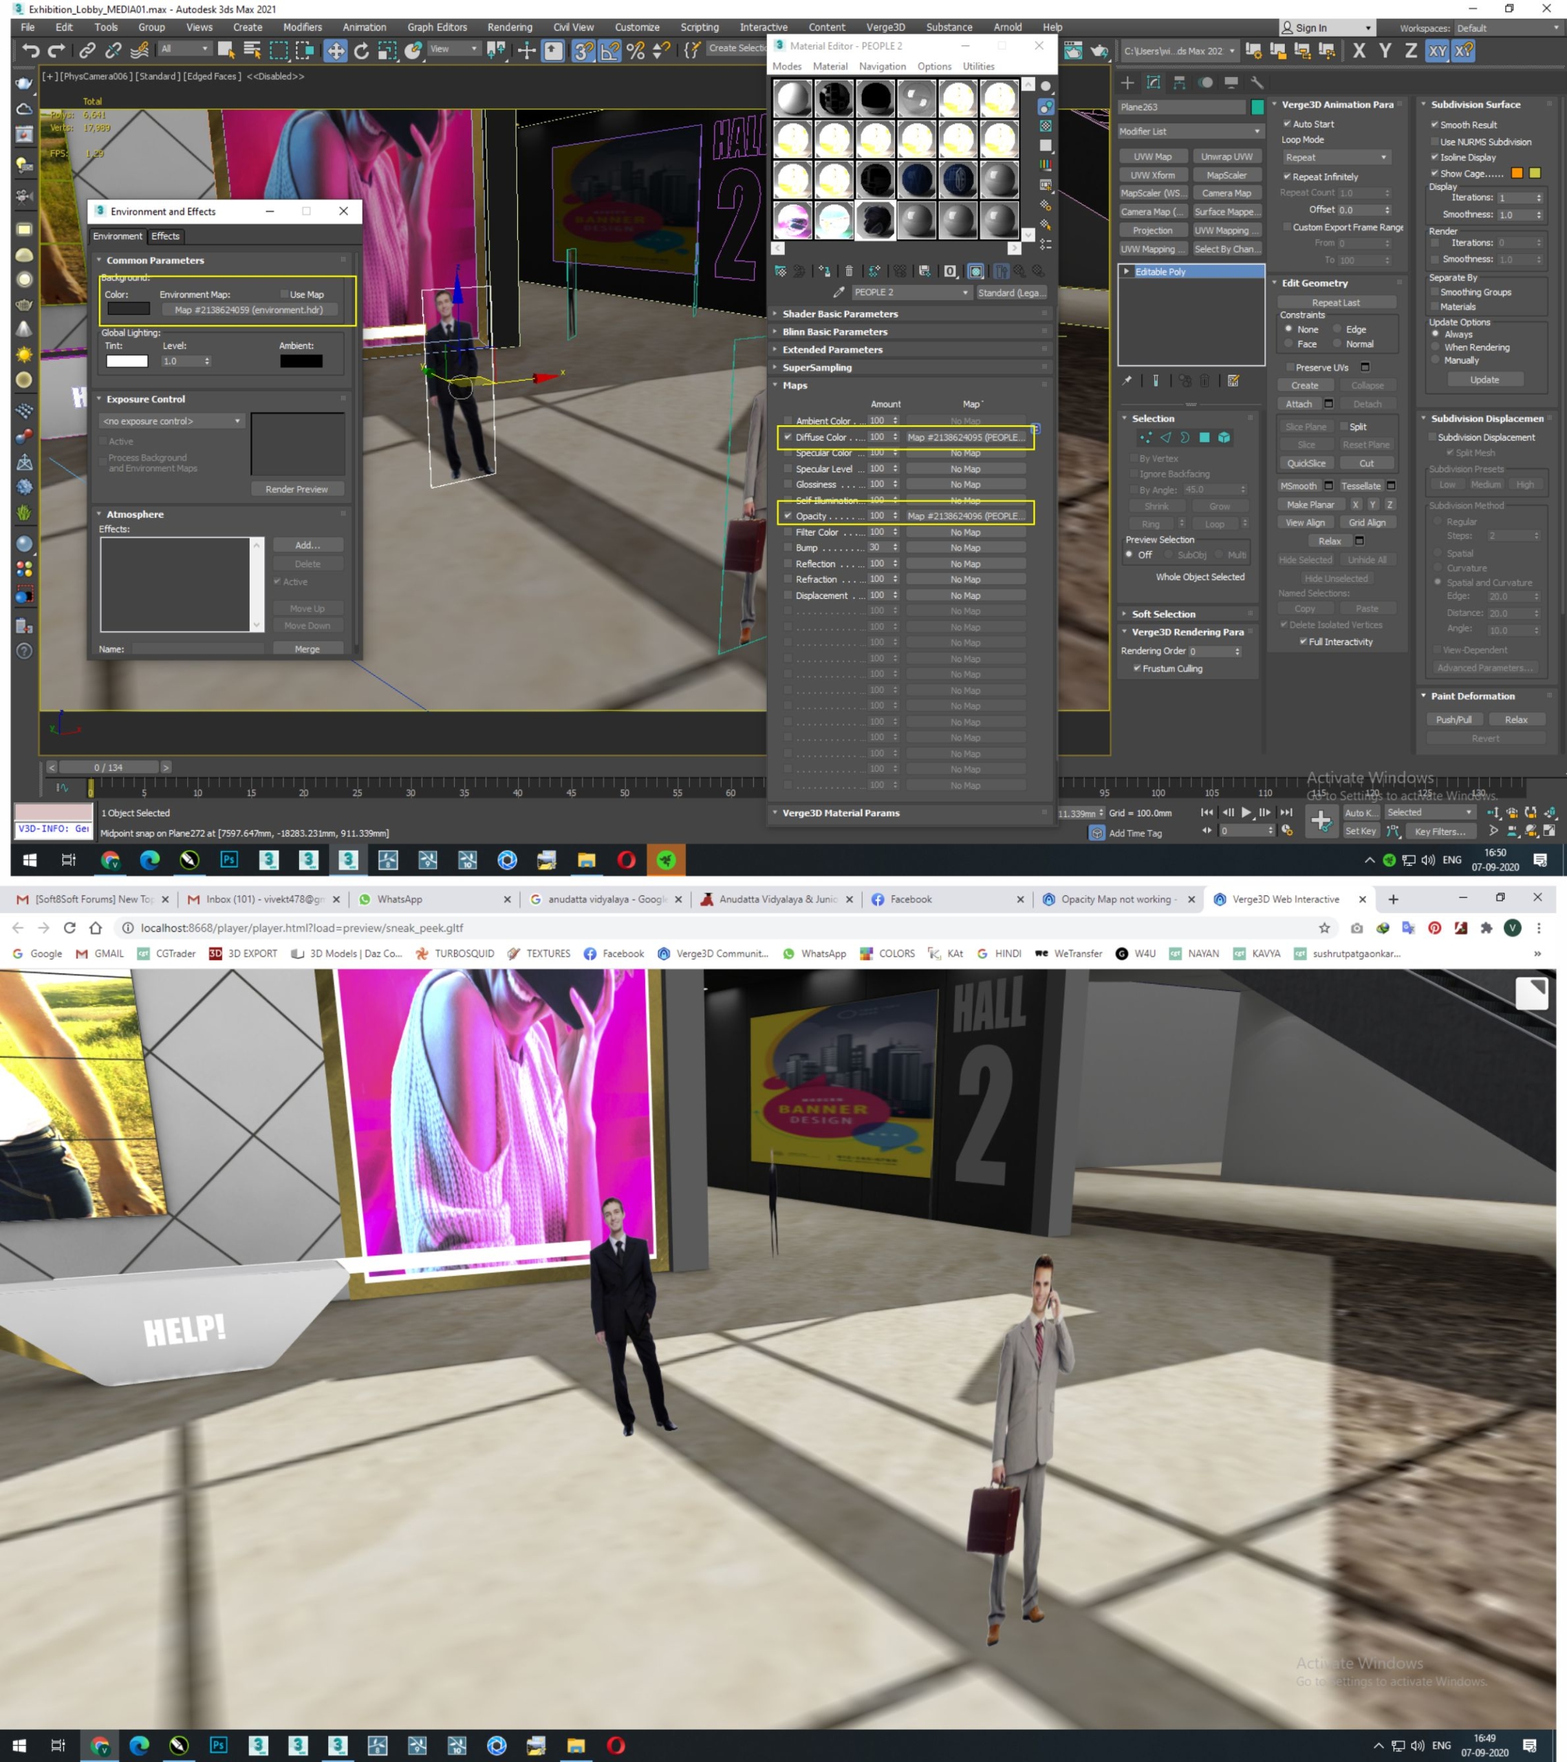Image resolution: width=1567 pixels, height=1762 pixels.
Task: Expand the Shader Basic Parameters rollout
Action: [x=911, y=314]
